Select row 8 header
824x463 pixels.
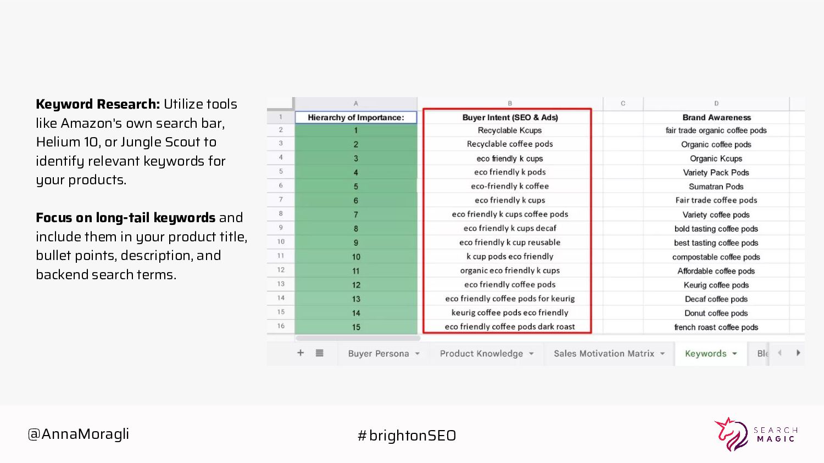point(281,213)
